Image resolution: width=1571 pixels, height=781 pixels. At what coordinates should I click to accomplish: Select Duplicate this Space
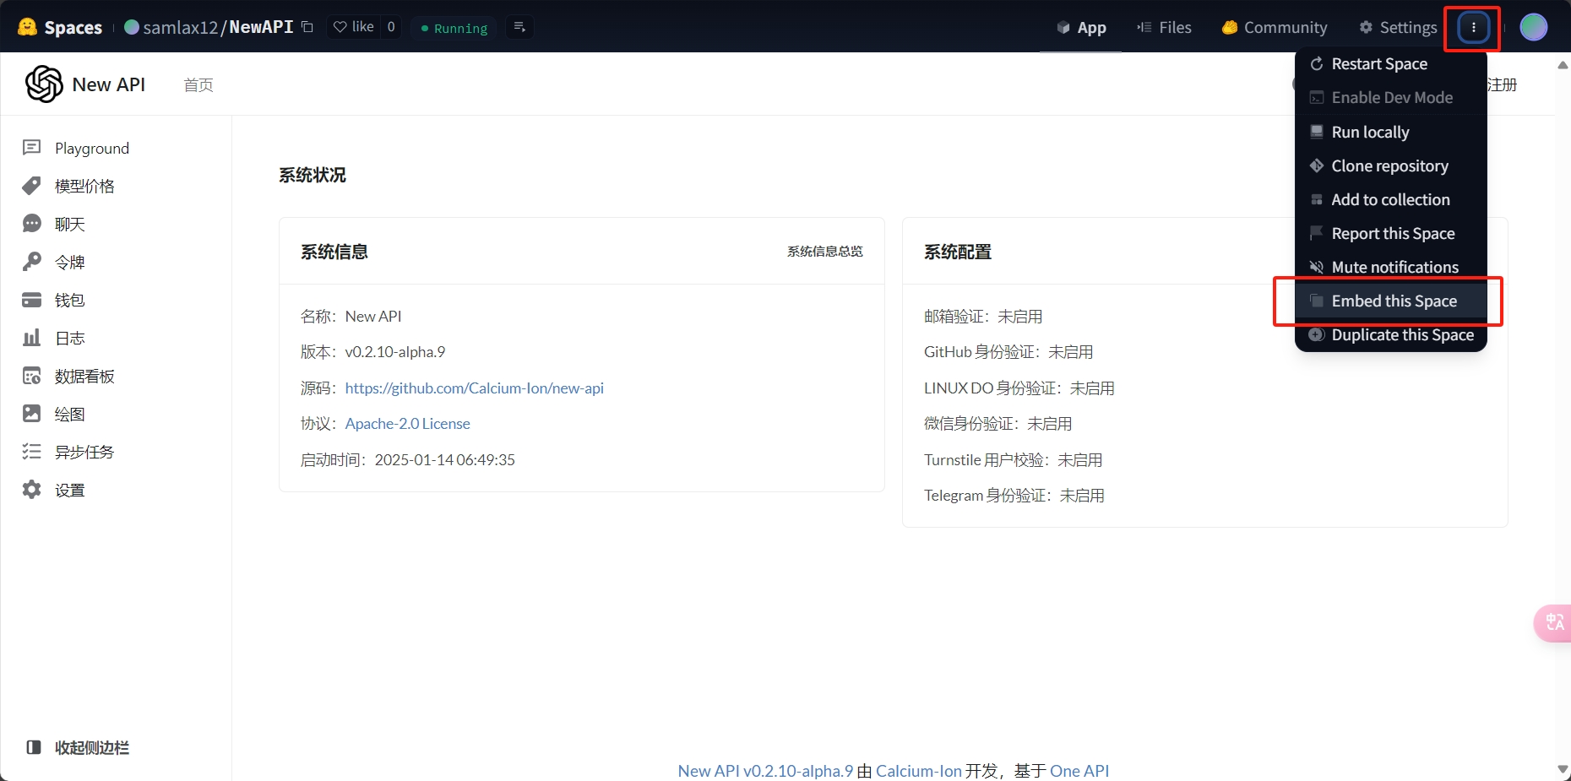click(1391, 334)
